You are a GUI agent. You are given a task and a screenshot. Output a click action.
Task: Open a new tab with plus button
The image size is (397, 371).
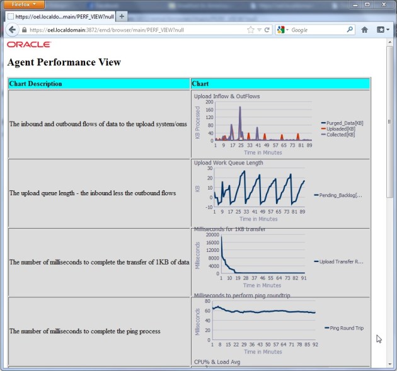(x=122, y=16)
